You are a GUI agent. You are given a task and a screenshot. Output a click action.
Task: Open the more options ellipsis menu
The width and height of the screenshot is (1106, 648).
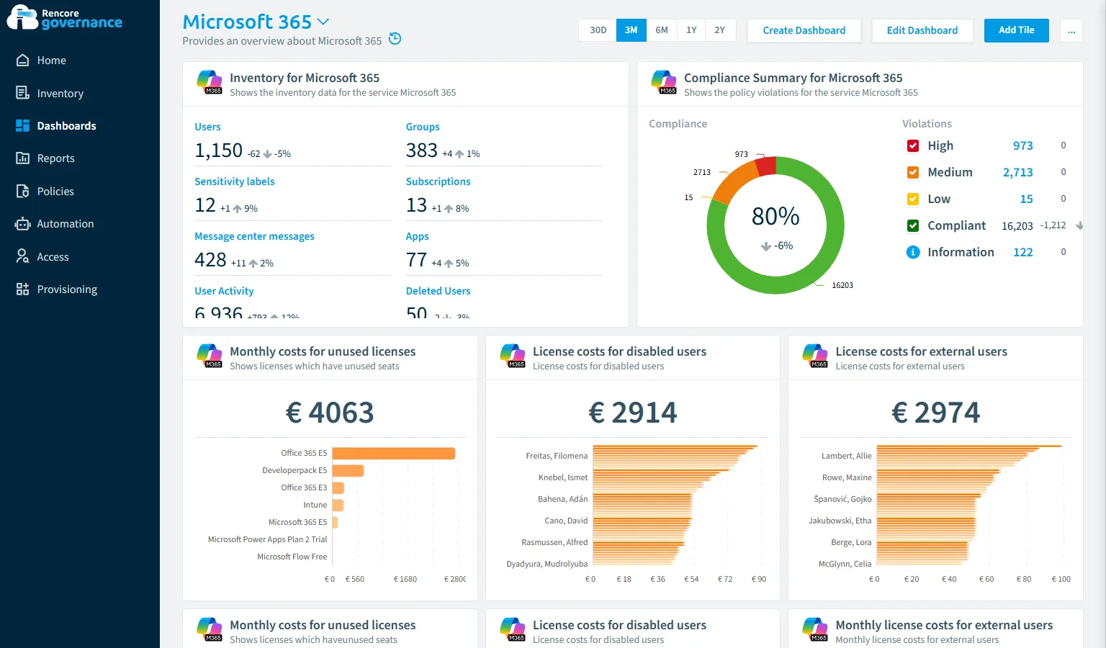click(x=1071, y=30)
